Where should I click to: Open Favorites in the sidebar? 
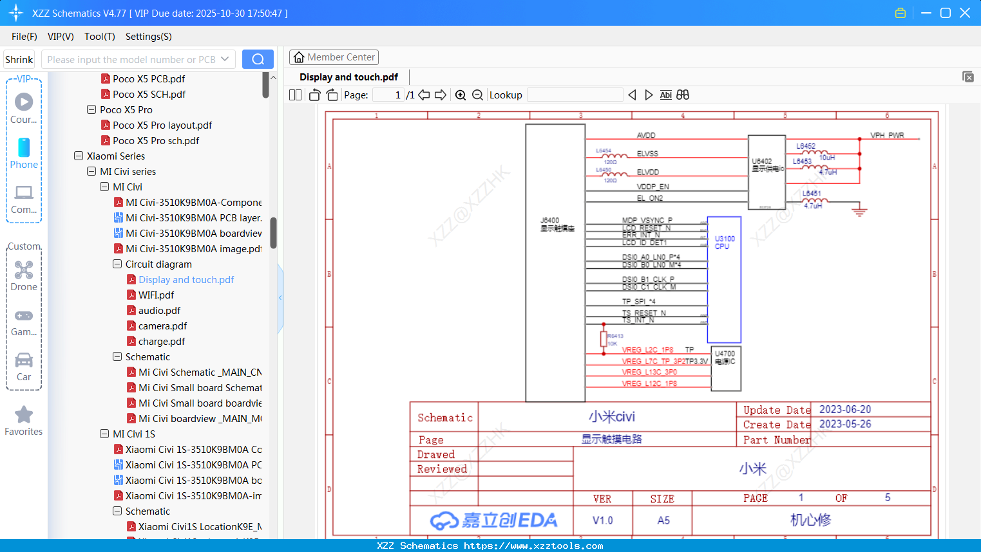24,421
